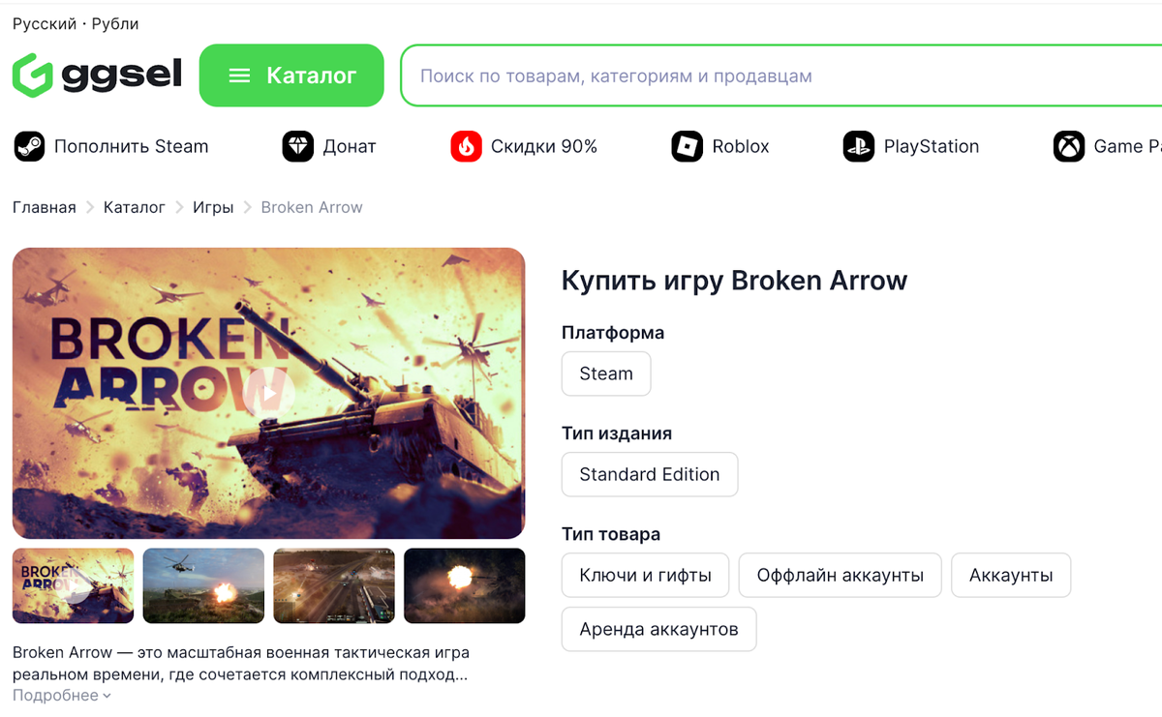Go to the Каталог breadcrumb
Viewport: 1162px width, 717px height.
click(x=135, y=207)
